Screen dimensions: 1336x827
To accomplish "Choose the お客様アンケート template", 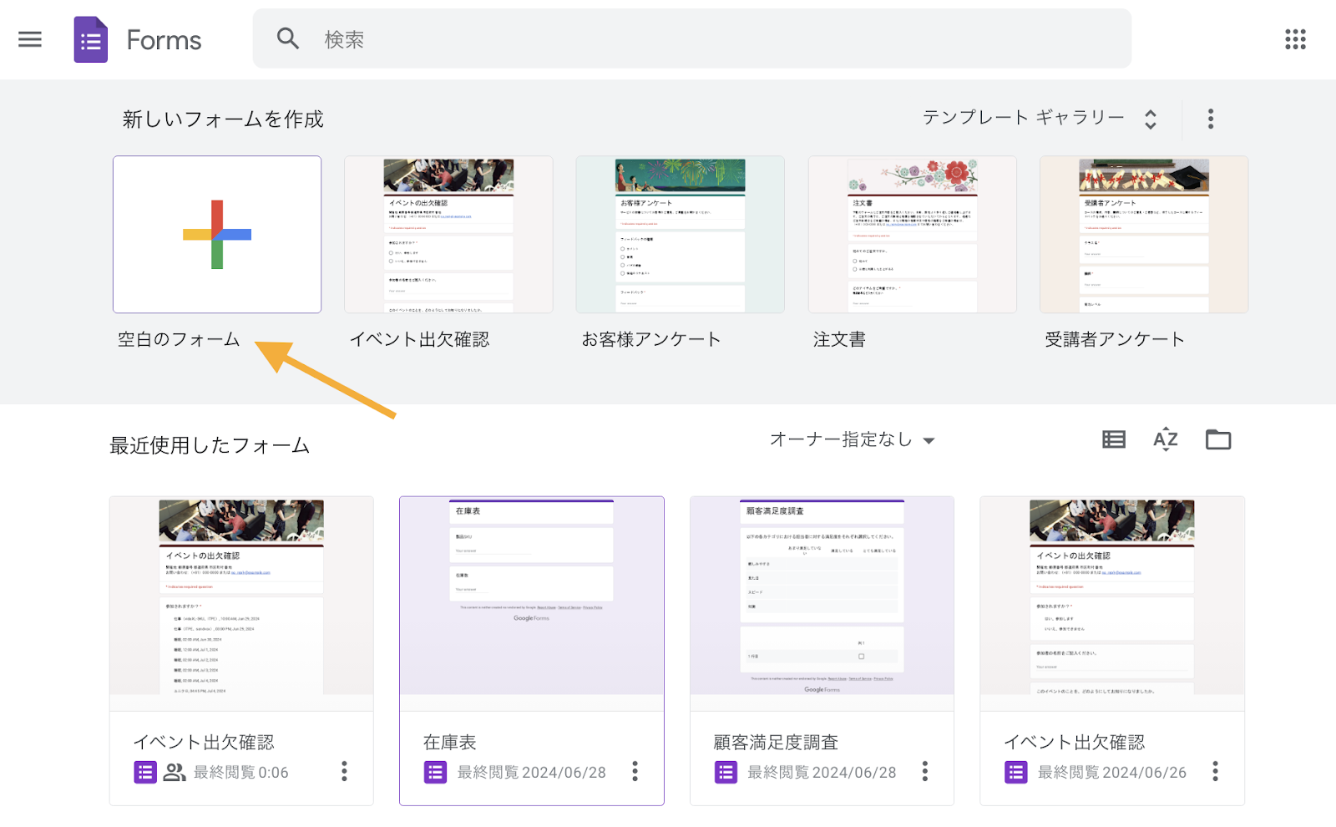I will point(680,235).
